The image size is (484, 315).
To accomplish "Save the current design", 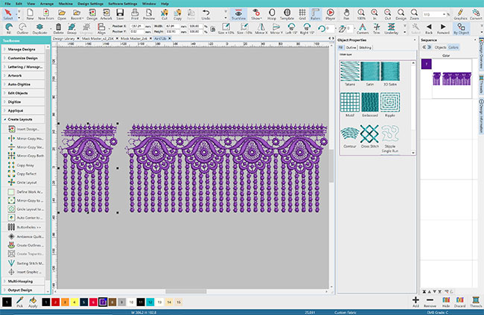I will click(120, 14).
